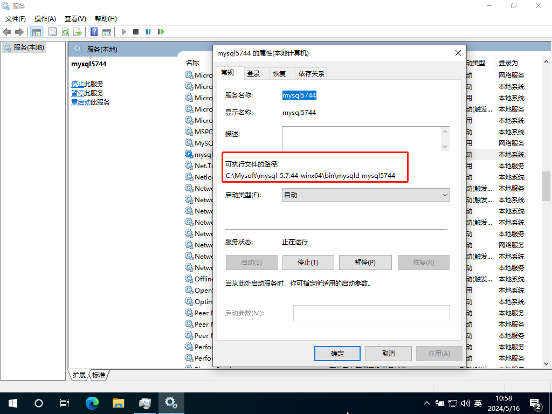Viewport: 552px width, 414px height.
Task: Open the 操作(A) menu
Action: tap(45, 19)
